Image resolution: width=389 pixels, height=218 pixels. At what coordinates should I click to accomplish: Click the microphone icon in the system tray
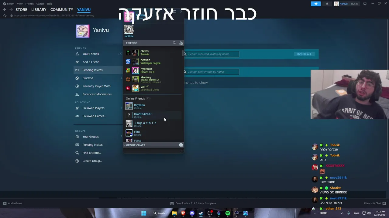349,213
